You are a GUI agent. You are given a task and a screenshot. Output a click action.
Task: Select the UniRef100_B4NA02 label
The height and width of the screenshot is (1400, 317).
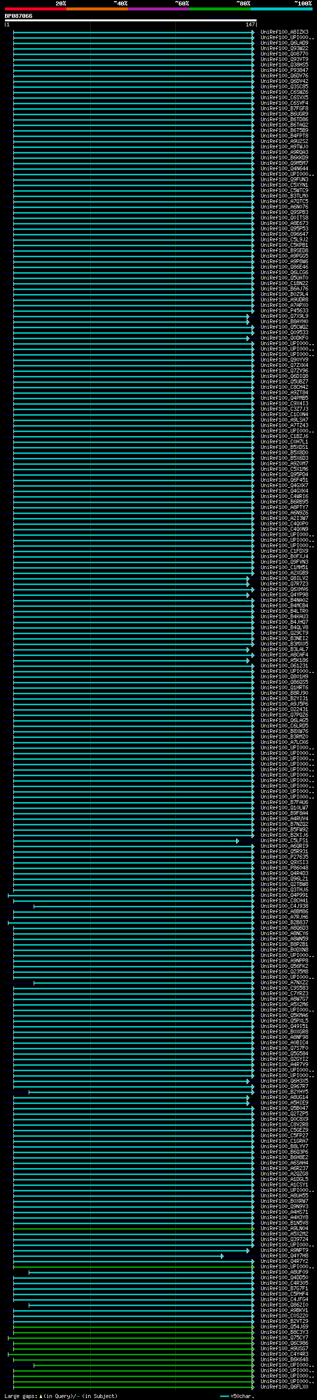point(284,600)
